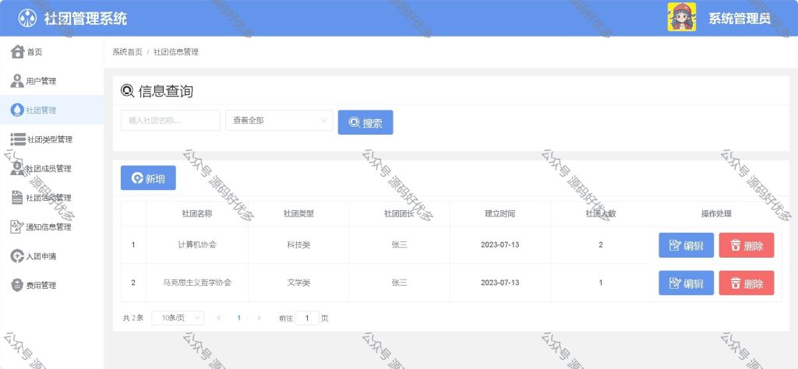Screen dimensions: 798x369
Task: Click 张三 in the 计算机协会 row
Action: pos(400,244)
